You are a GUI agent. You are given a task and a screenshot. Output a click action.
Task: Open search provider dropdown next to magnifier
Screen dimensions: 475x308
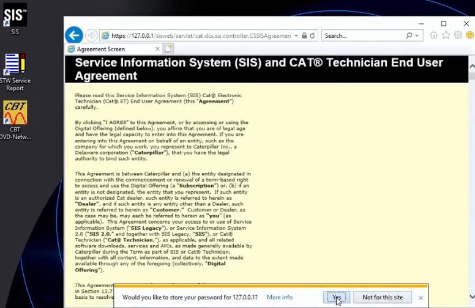[x=417, y=35]
